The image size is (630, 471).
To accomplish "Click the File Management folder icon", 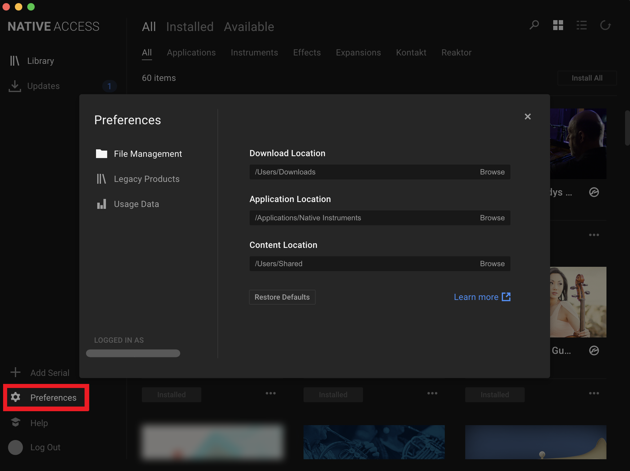I will click(x=101, y=153).
